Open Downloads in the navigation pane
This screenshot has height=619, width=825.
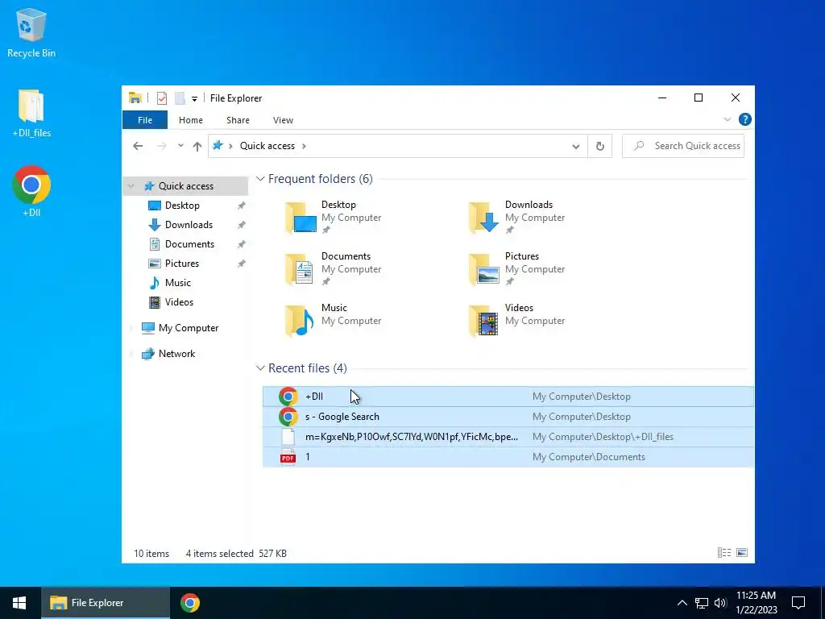[189, 225]
